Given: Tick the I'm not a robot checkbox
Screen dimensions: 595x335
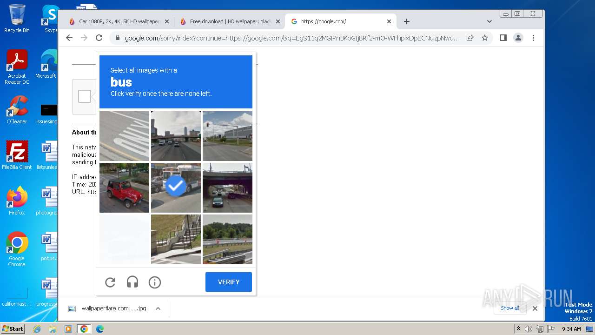Looking at the screenshot, I should point(85,96).
